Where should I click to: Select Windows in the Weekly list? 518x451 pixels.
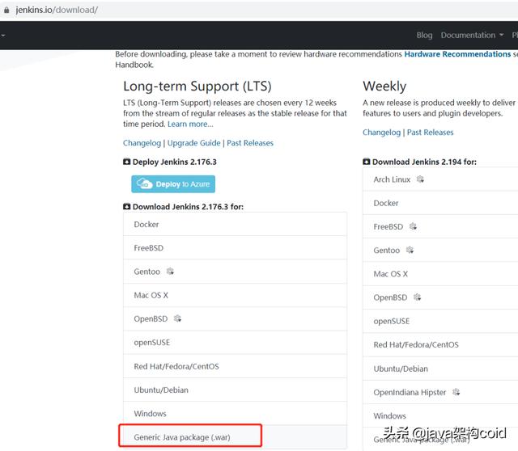click(440, 415)
